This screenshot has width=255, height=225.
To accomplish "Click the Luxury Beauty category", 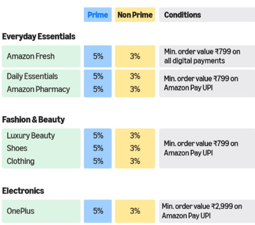I will 31,136.
